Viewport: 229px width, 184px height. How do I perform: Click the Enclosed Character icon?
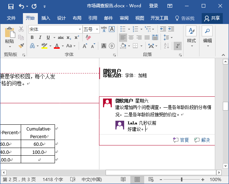coord(112,46)
